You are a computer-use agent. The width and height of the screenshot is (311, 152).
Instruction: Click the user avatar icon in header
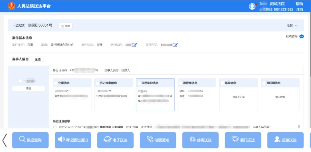point(252,6)
